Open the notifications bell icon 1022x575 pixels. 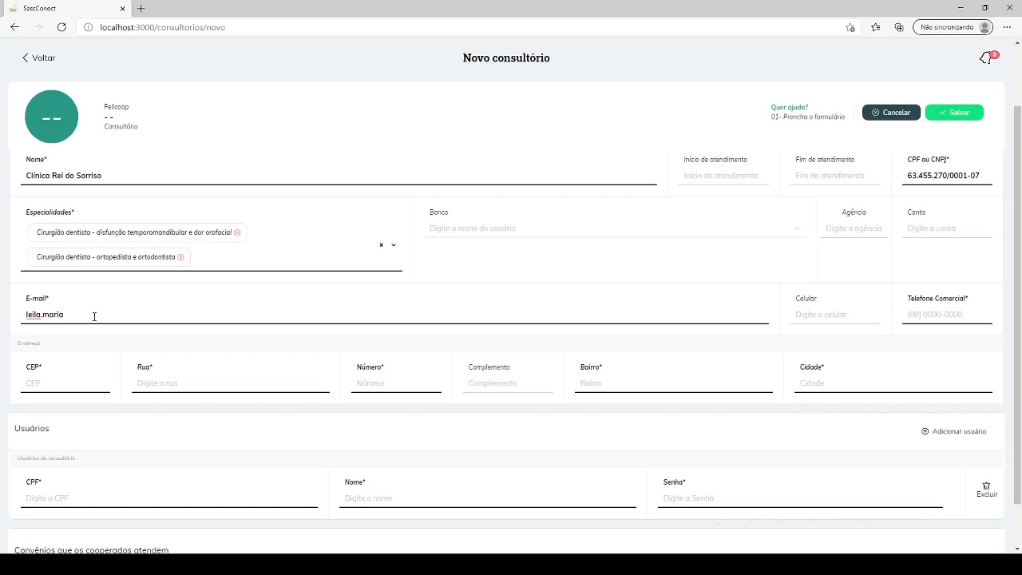(x=986, y=58)
